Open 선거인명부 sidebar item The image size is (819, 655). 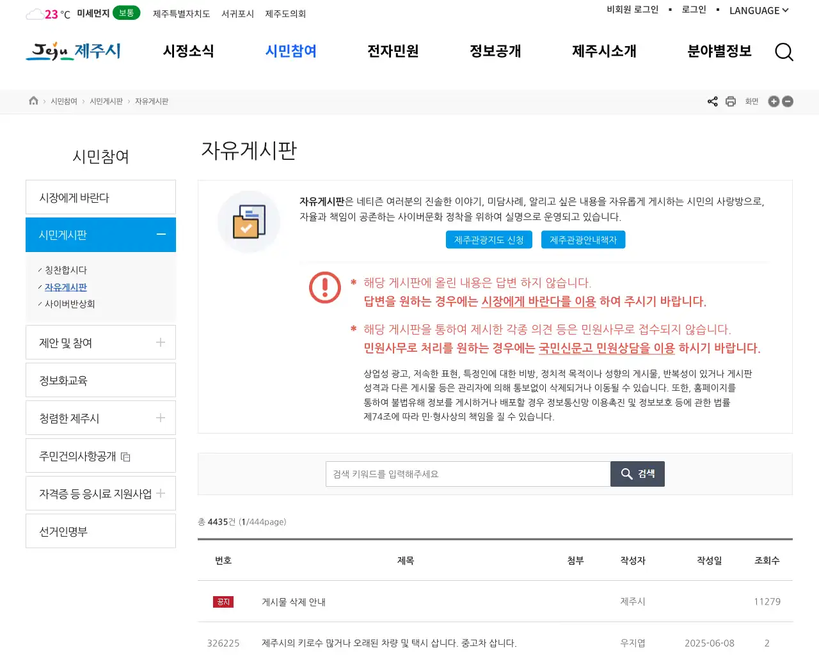point(100,531)
